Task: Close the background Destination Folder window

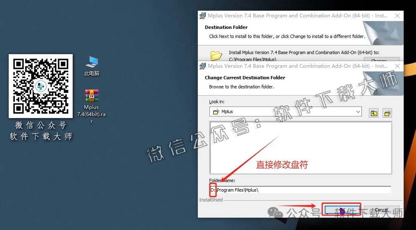Action: pos(397,16)
